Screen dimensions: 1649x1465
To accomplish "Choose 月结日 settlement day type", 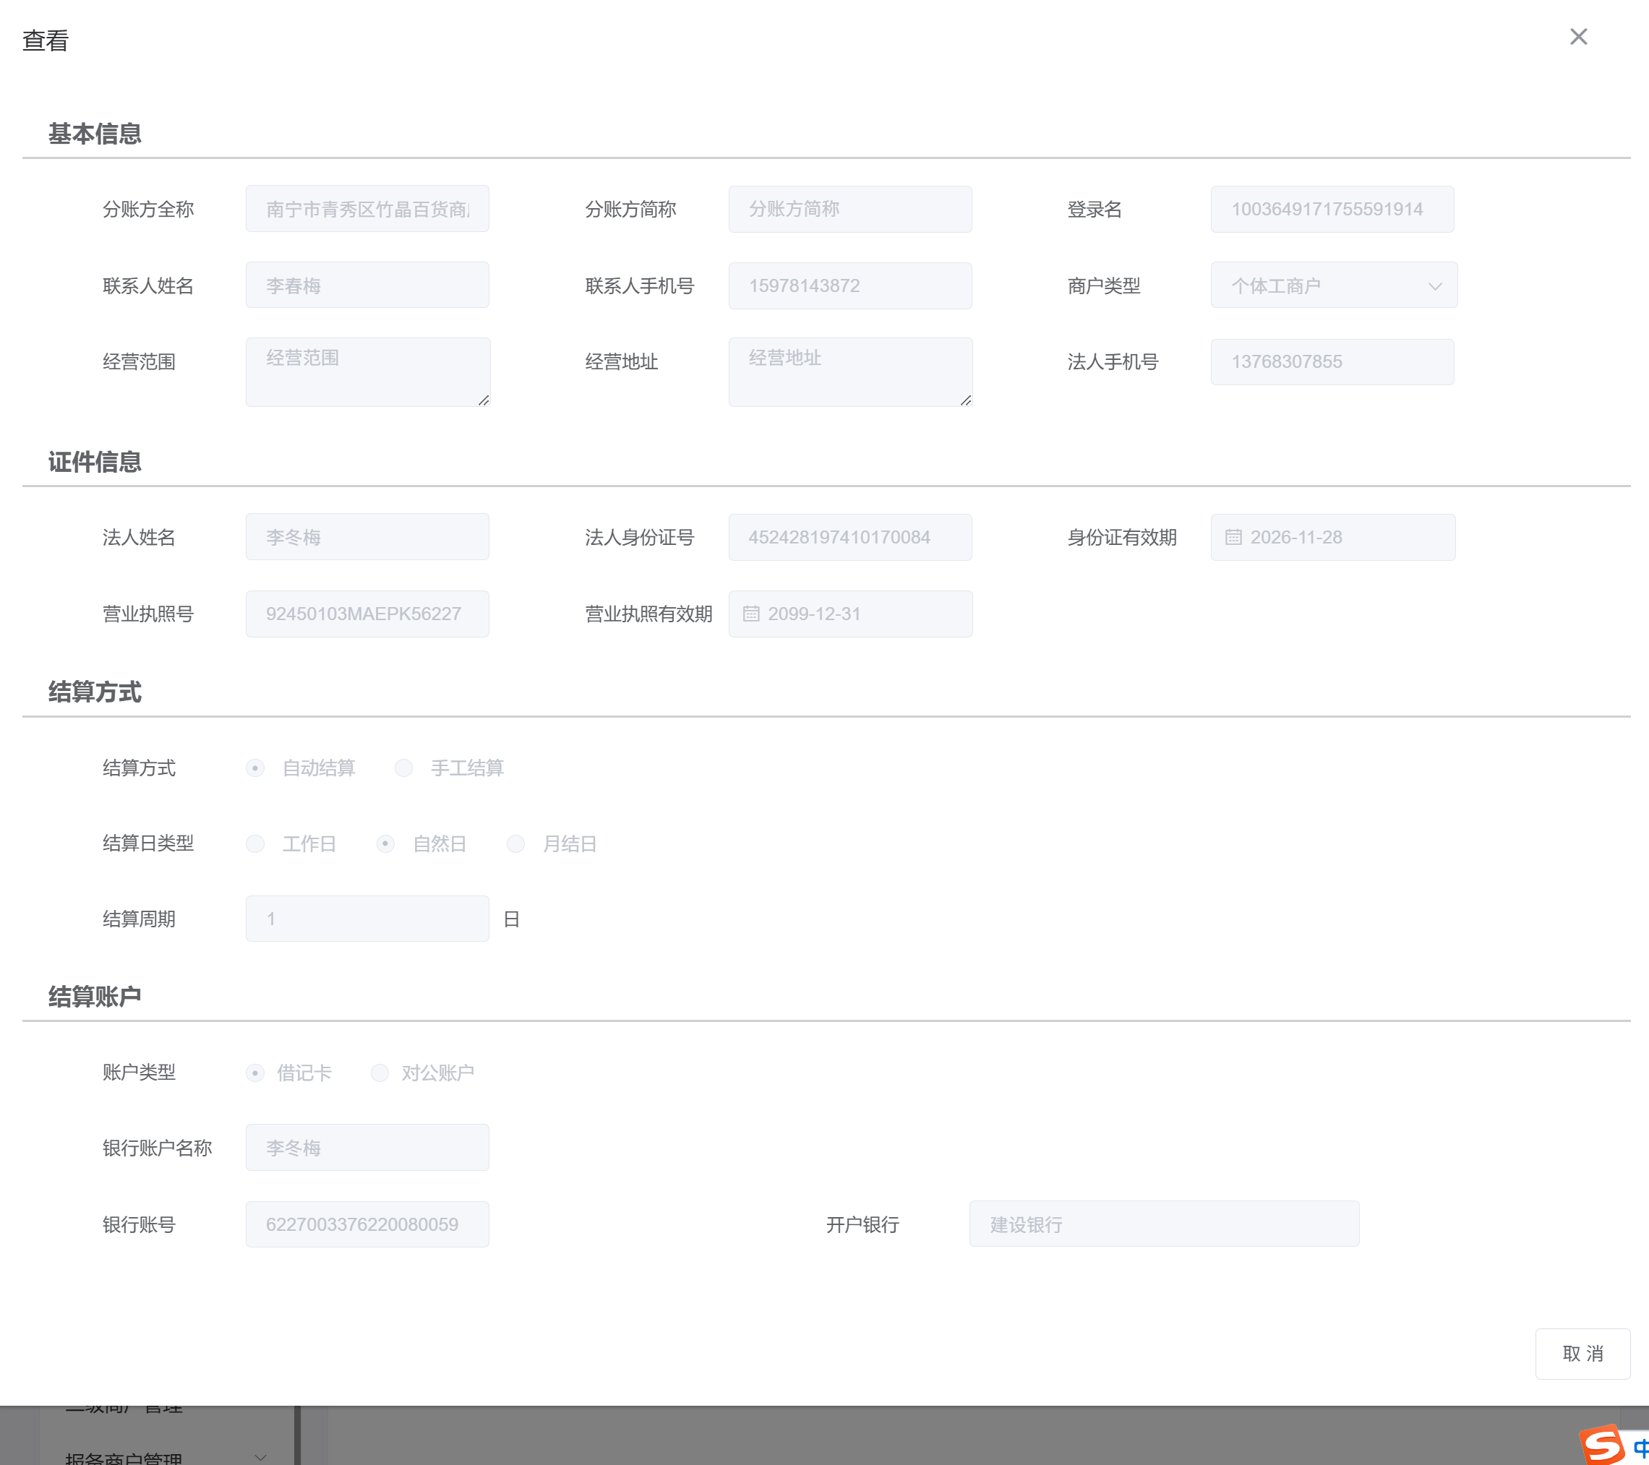I will click(515, 844).
